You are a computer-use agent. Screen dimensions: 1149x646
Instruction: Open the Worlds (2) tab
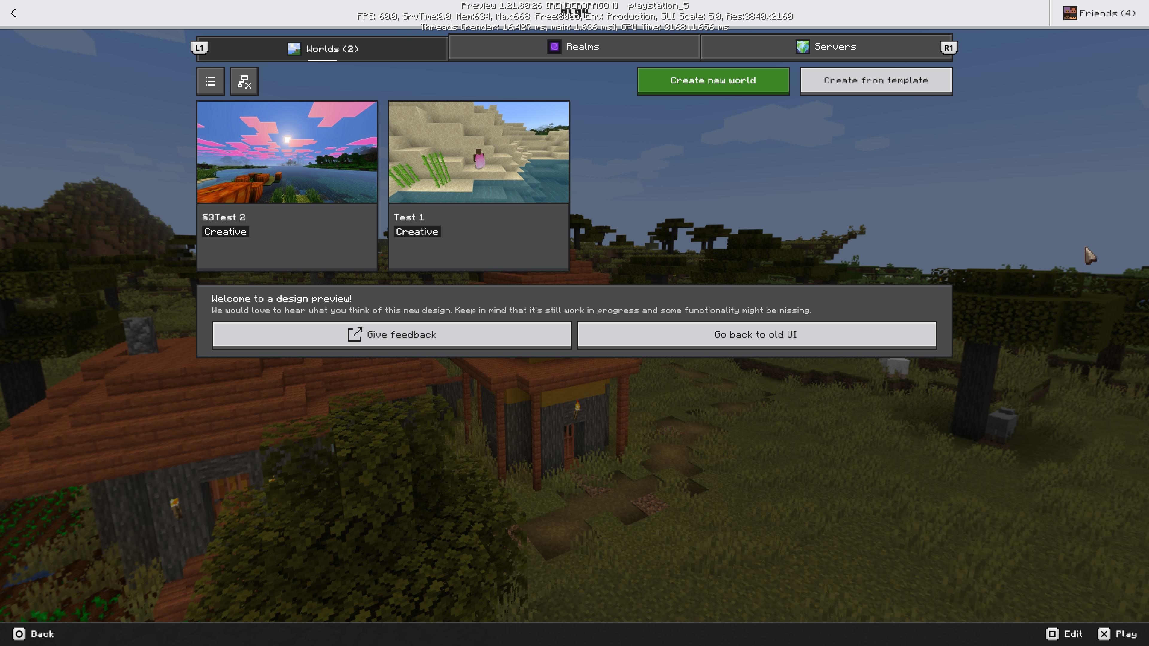coord(323,48)
